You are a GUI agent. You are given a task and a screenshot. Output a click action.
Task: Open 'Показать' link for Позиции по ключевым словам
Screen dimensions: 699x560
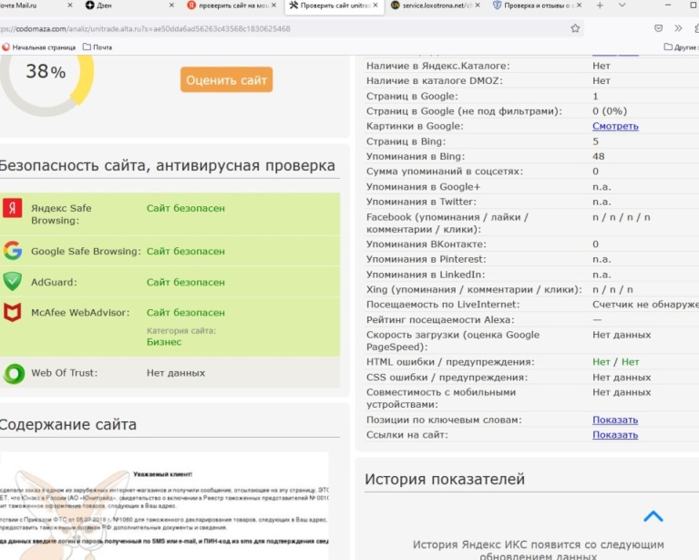pos(615,420)
